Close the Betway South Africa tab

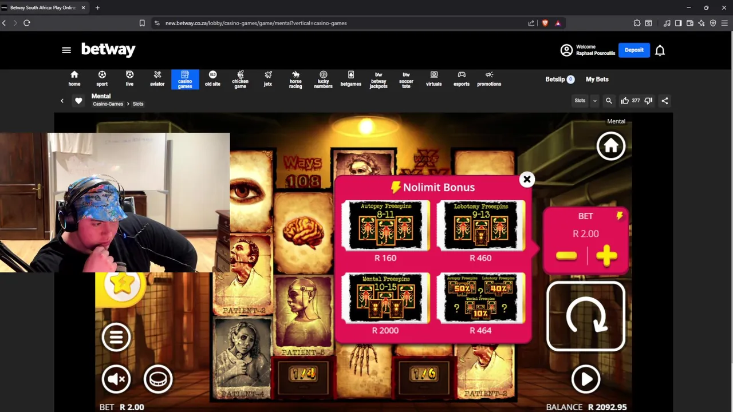coord(83,7)
